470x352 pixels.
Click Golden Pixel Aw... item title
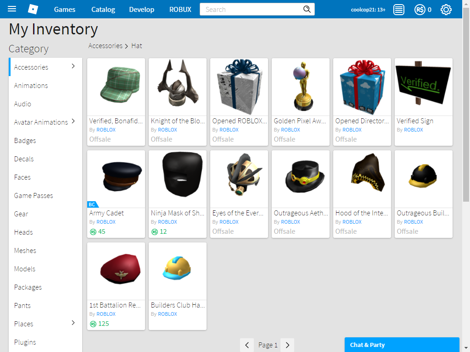click(x=300, y=121)
